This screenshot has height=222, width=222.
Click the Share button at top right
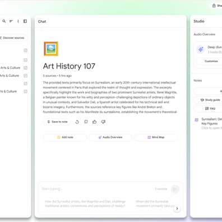(x=215, y=6)
